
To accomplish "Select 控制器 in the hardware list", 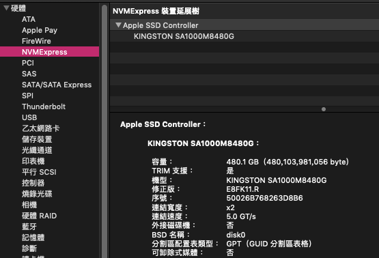I will (x=33, y=183).
